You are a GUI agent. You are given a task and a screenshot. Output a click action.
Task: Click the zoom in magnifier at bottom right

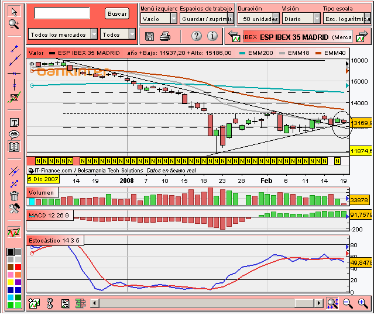[x=363, y=303]
